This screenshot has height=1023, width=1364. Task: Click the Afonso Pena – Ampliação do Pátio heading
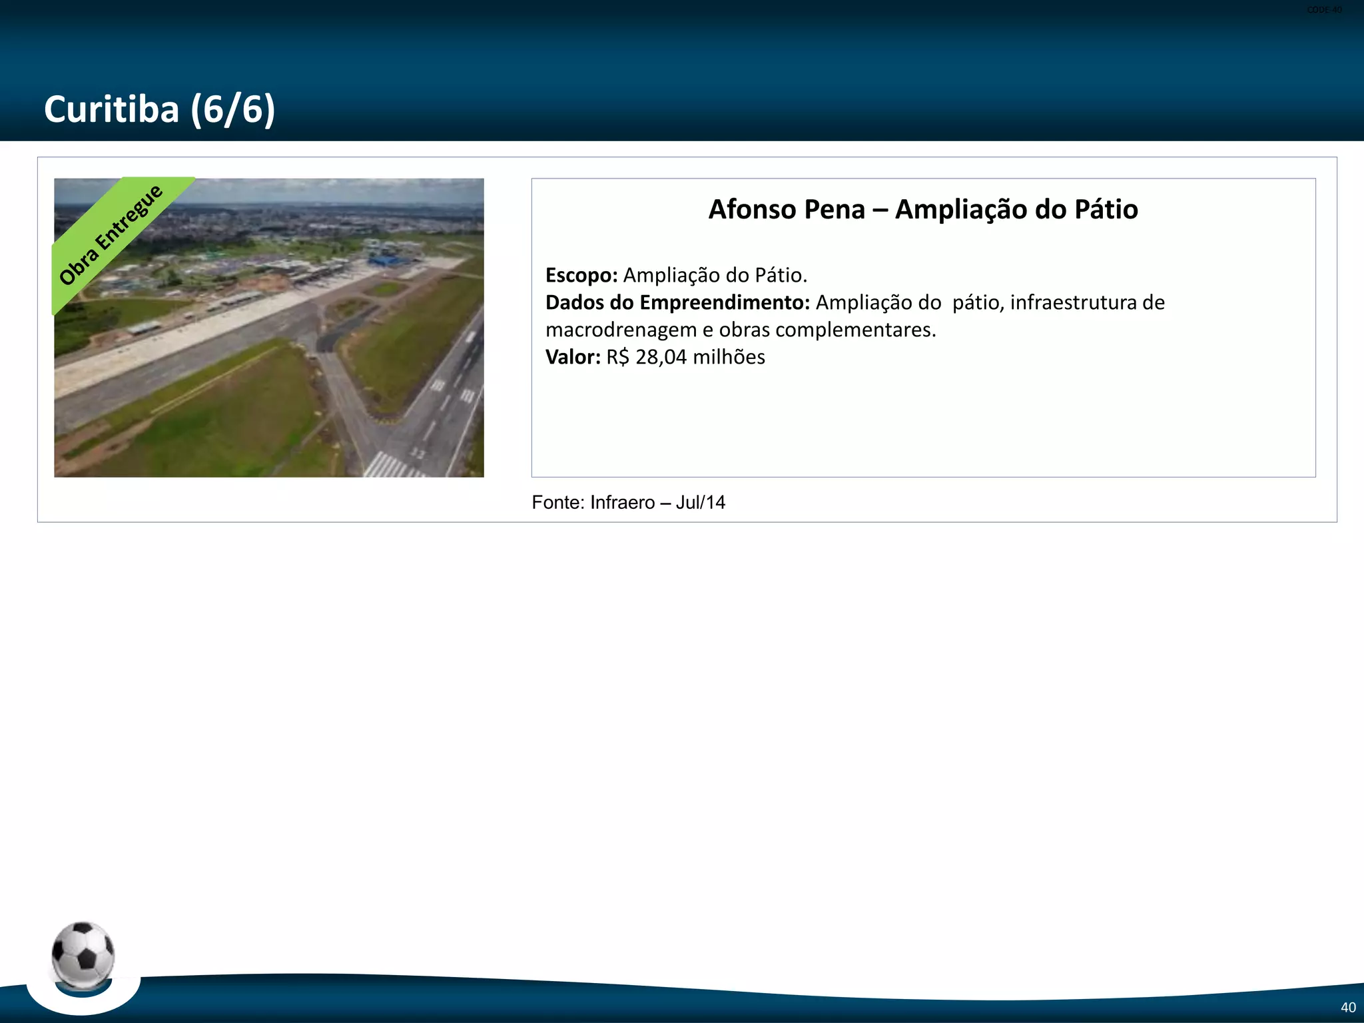pos(923,209)
